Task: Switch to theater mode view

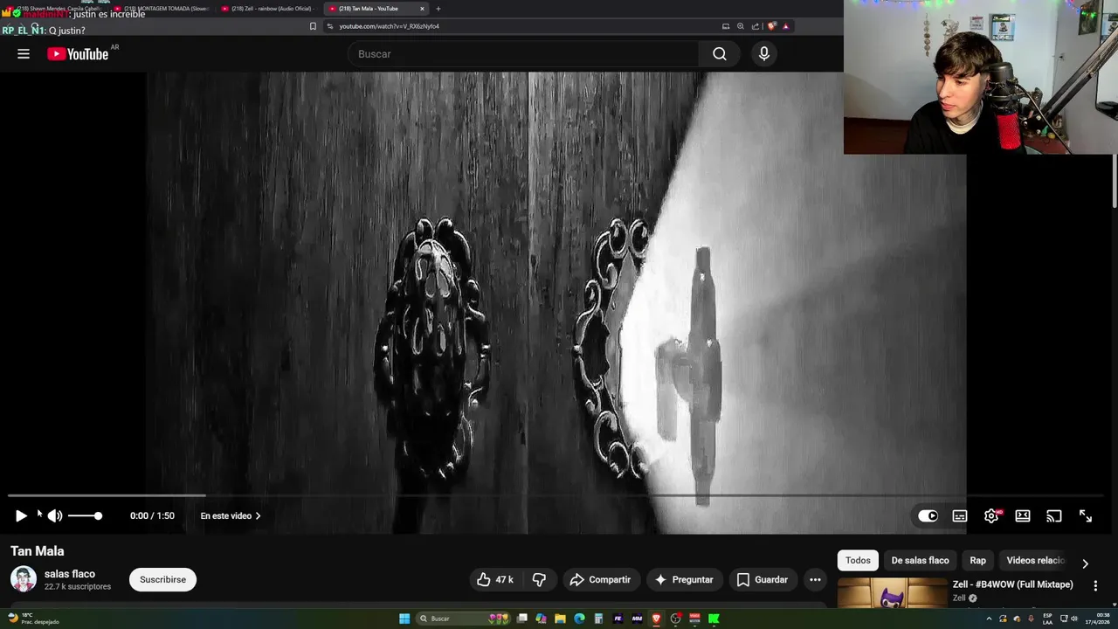Action: click(1023, 515)
